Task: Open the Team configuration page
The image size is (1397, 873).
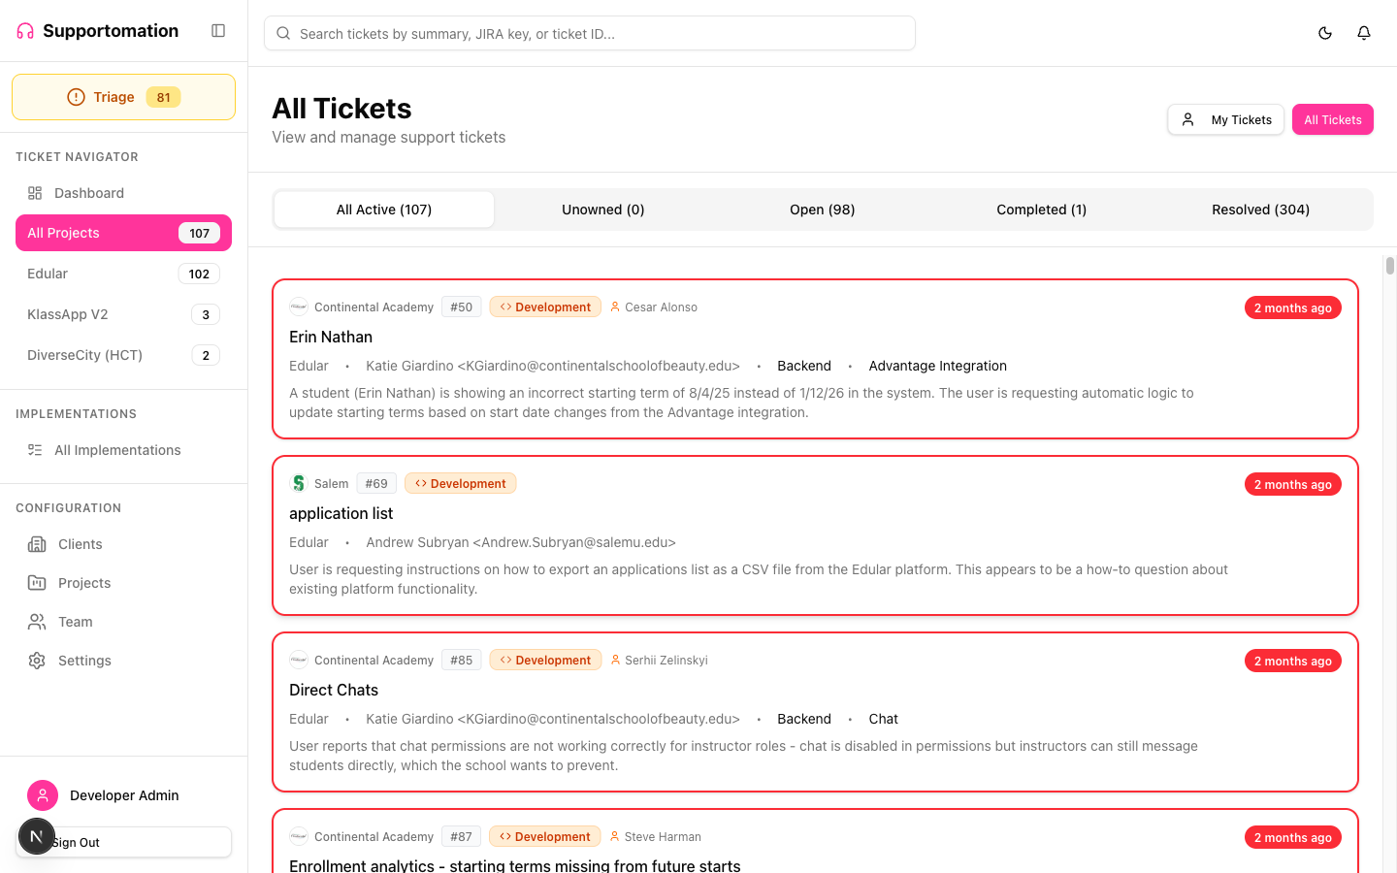Action: [x=73, y=622]
